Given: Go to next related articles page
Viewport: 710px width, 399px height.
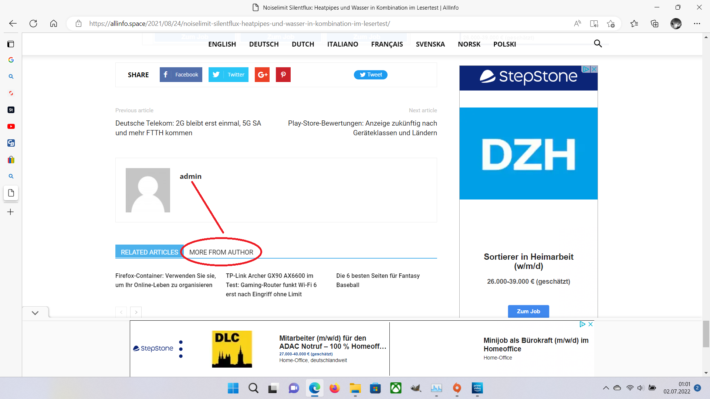Looking at the screenshot, I should pyautogui.click(x=136, y=312).
